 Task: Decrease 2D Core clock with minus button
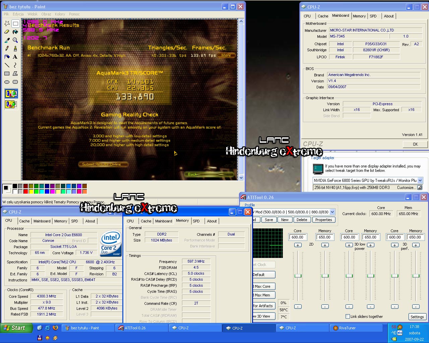click(x=298, y=306)
